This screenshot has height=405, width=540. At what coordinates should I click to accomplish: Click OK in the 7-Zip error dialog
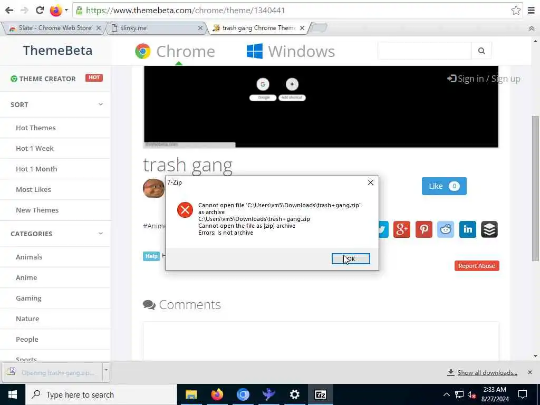coord(351,258)
